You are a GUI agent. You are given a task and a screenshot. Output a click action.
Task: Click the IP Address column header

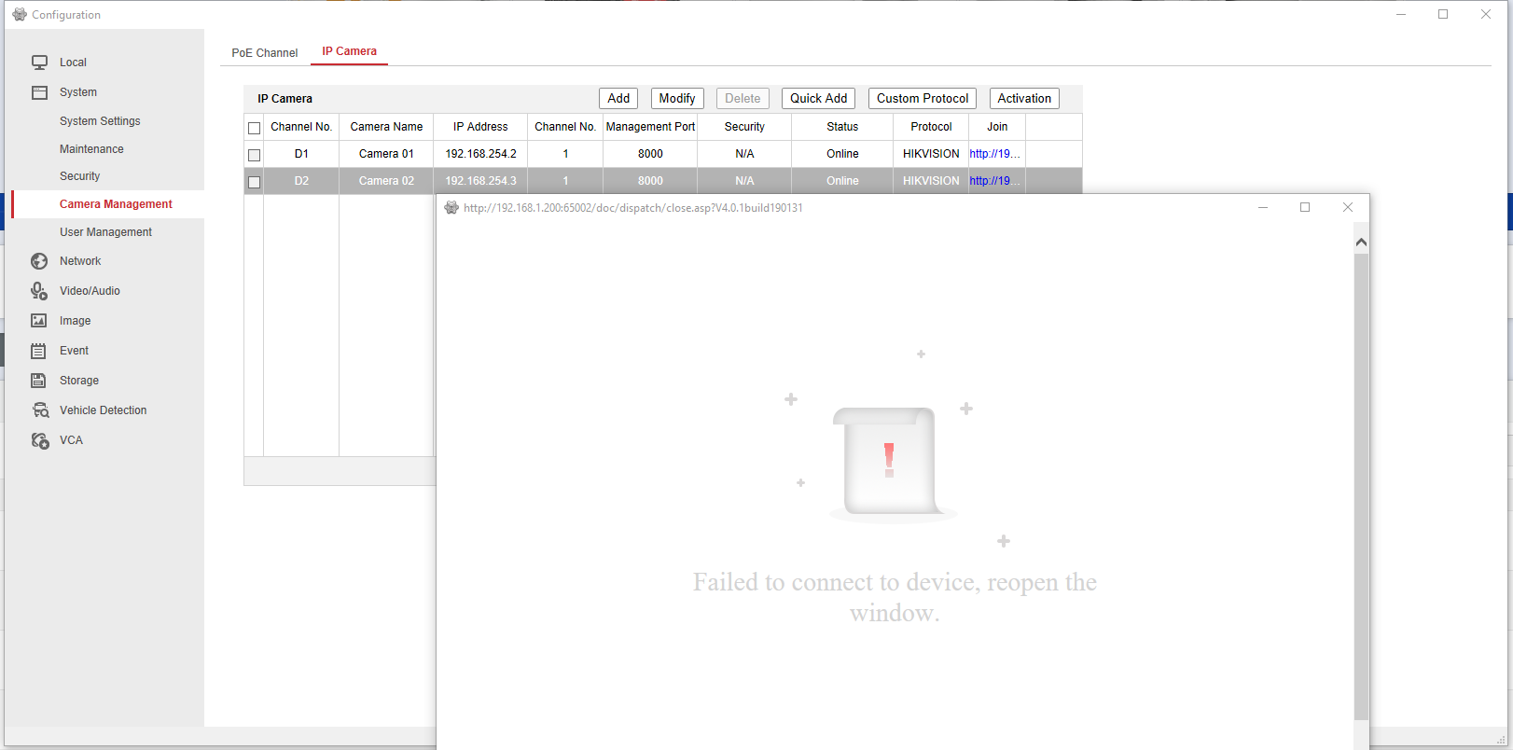[x=480, y=127]
